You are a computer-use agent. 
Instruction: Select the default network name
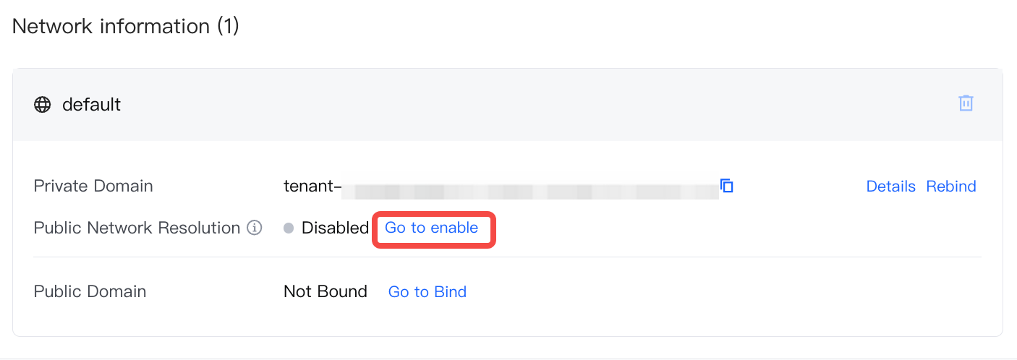[x=91, y=105]
